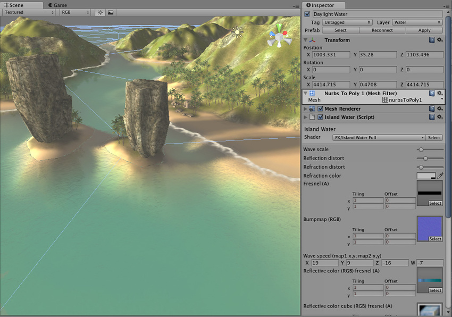Open Mesh Filter gear settings menu
452x317 pixels.
440,94
